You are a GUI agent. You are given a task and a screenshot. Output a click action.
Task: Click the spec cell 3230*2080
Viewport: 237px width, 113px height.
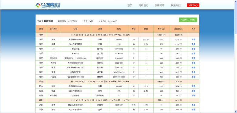119,58
